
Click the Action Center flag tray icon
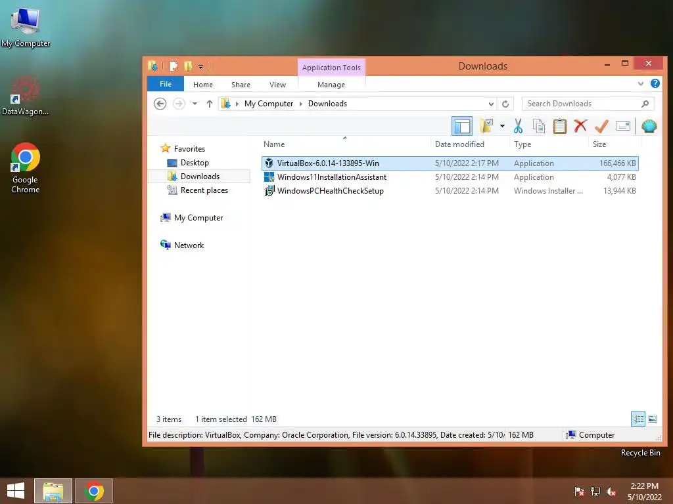click(x=579, y=492)
